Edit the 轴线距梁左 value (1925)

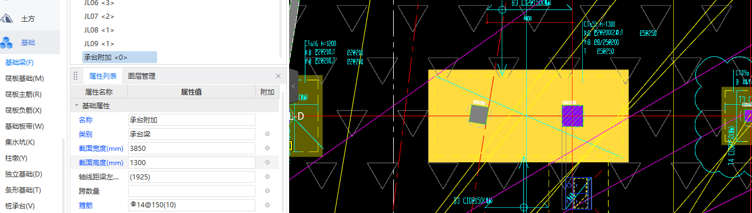(191, 177)
